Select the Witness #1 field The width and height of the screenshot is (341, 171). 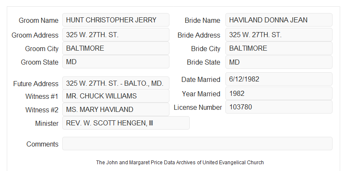pos(116,96)
